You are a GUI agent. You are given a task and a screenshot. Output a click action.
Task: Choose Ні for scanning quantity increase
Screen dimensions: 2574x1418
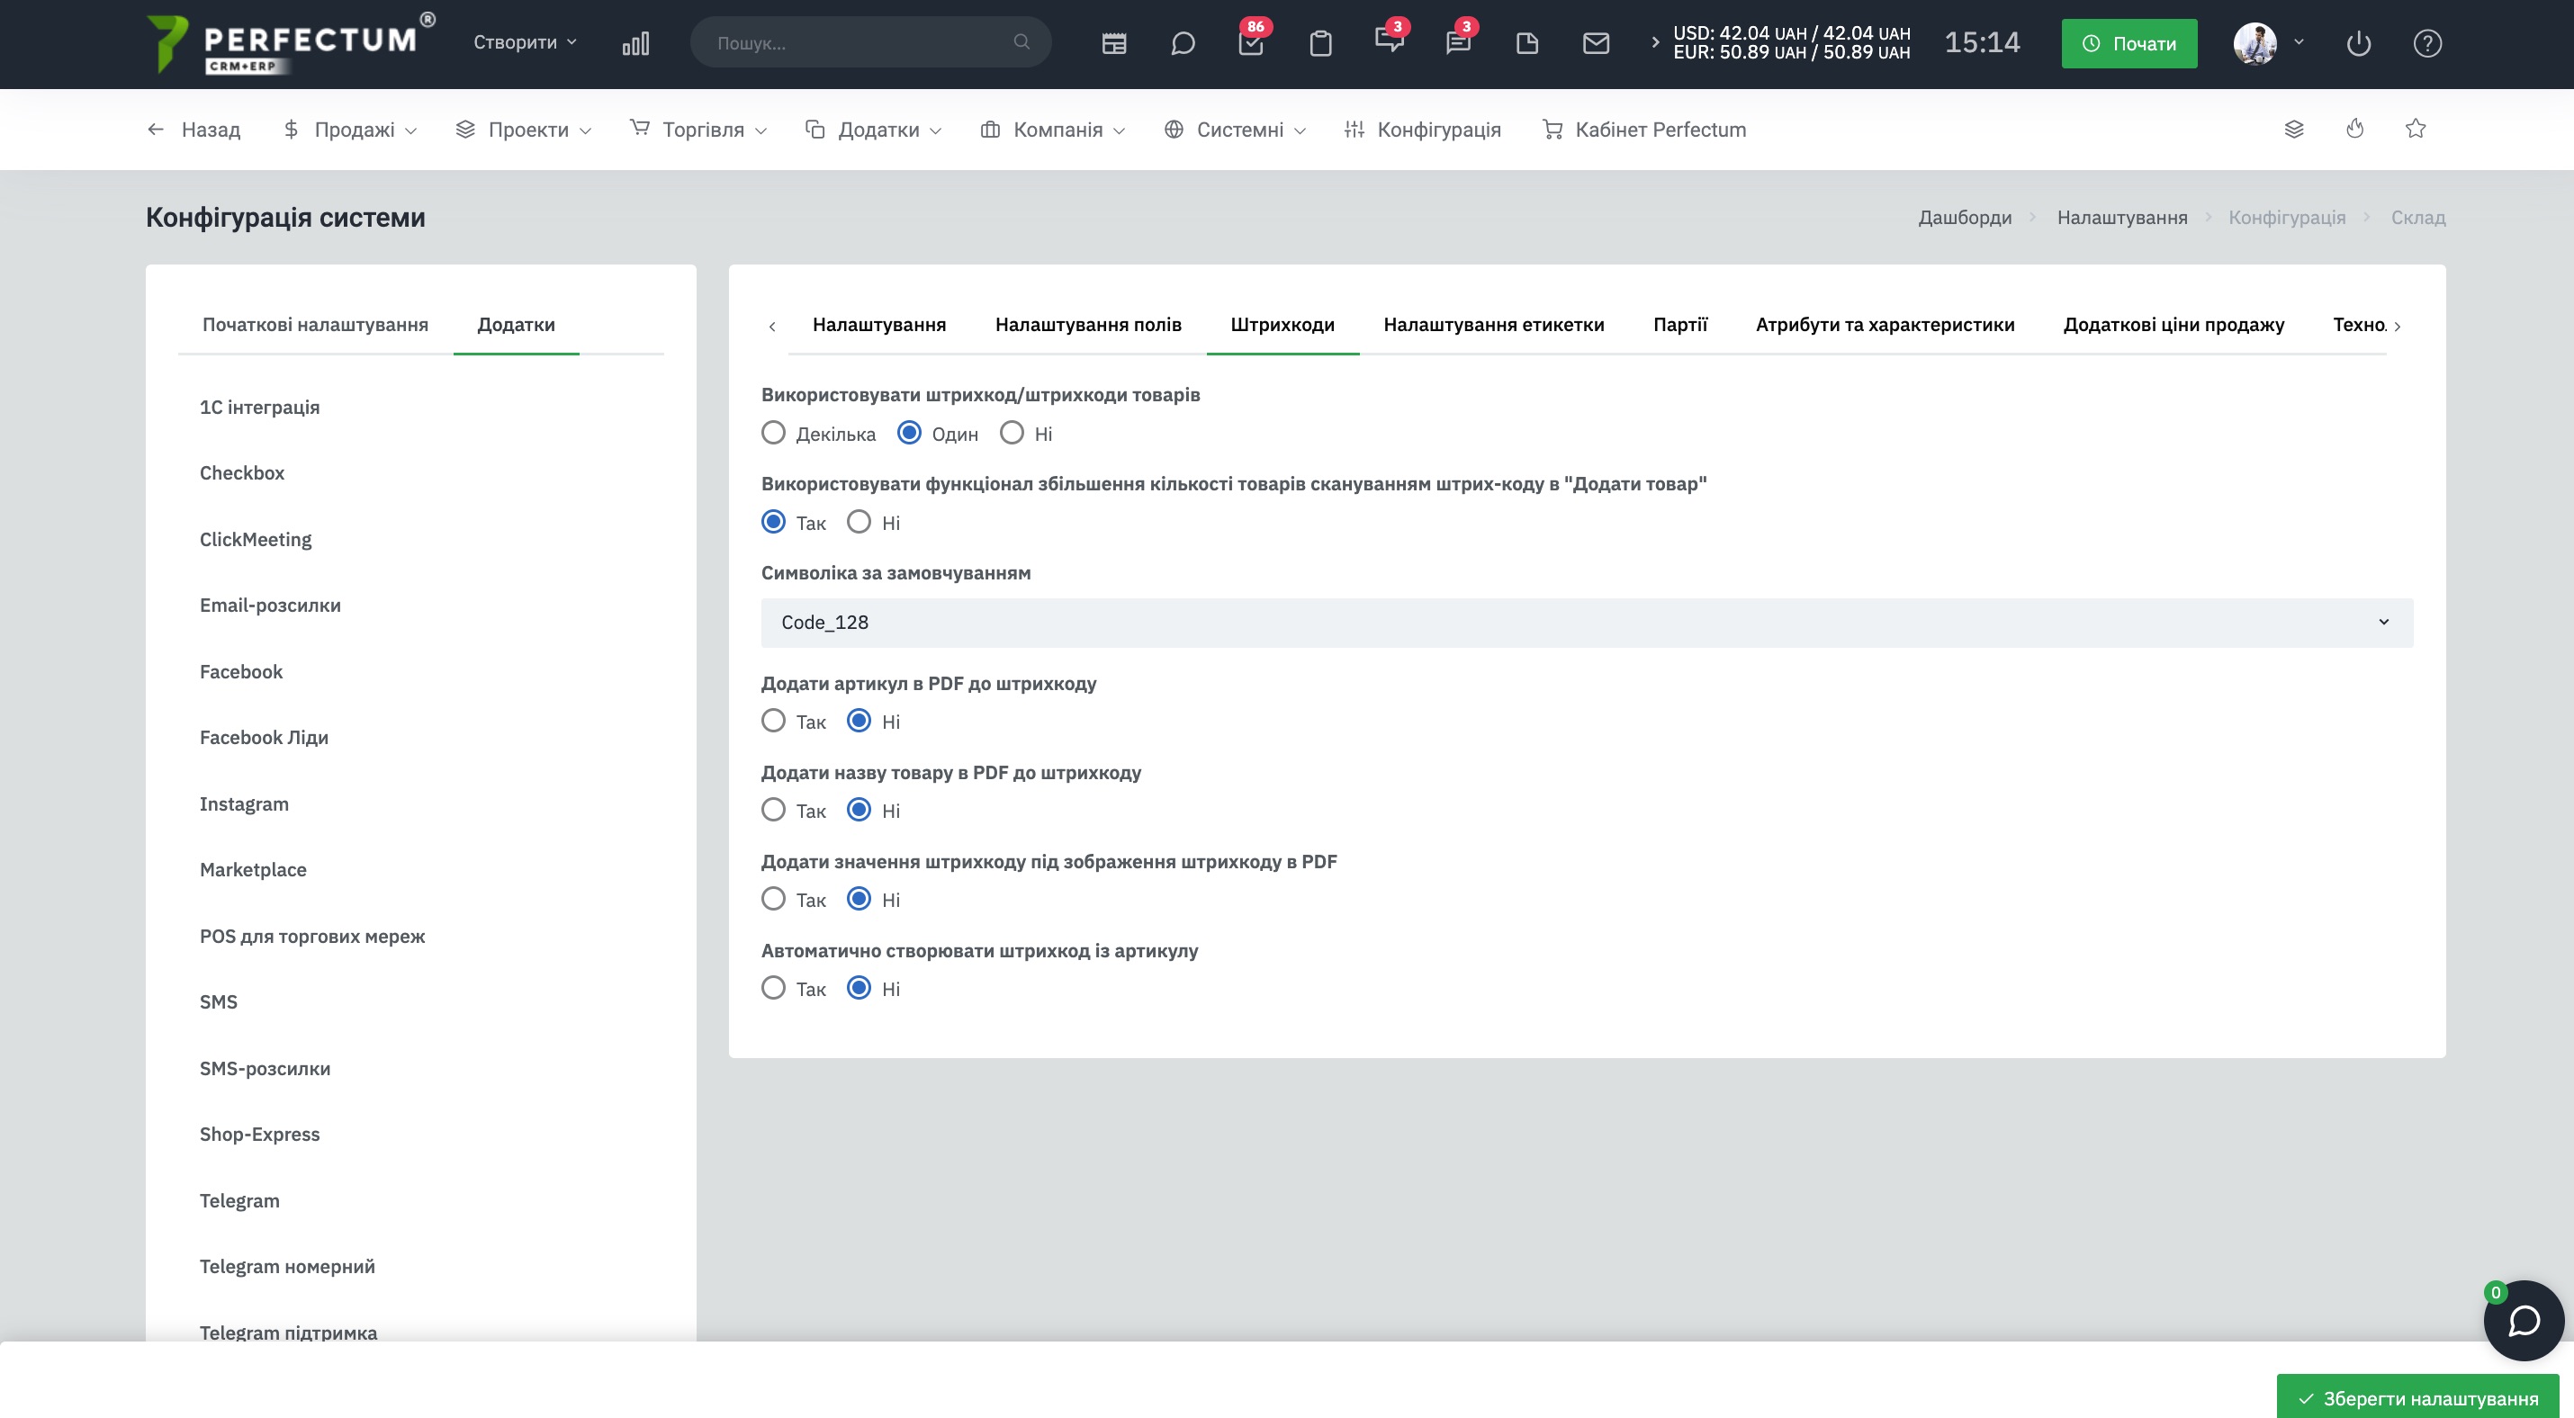pos(859,522)
